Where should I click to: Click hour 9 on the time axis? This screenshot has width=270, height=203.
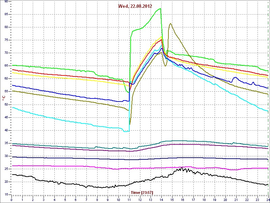tap(108, 200)
